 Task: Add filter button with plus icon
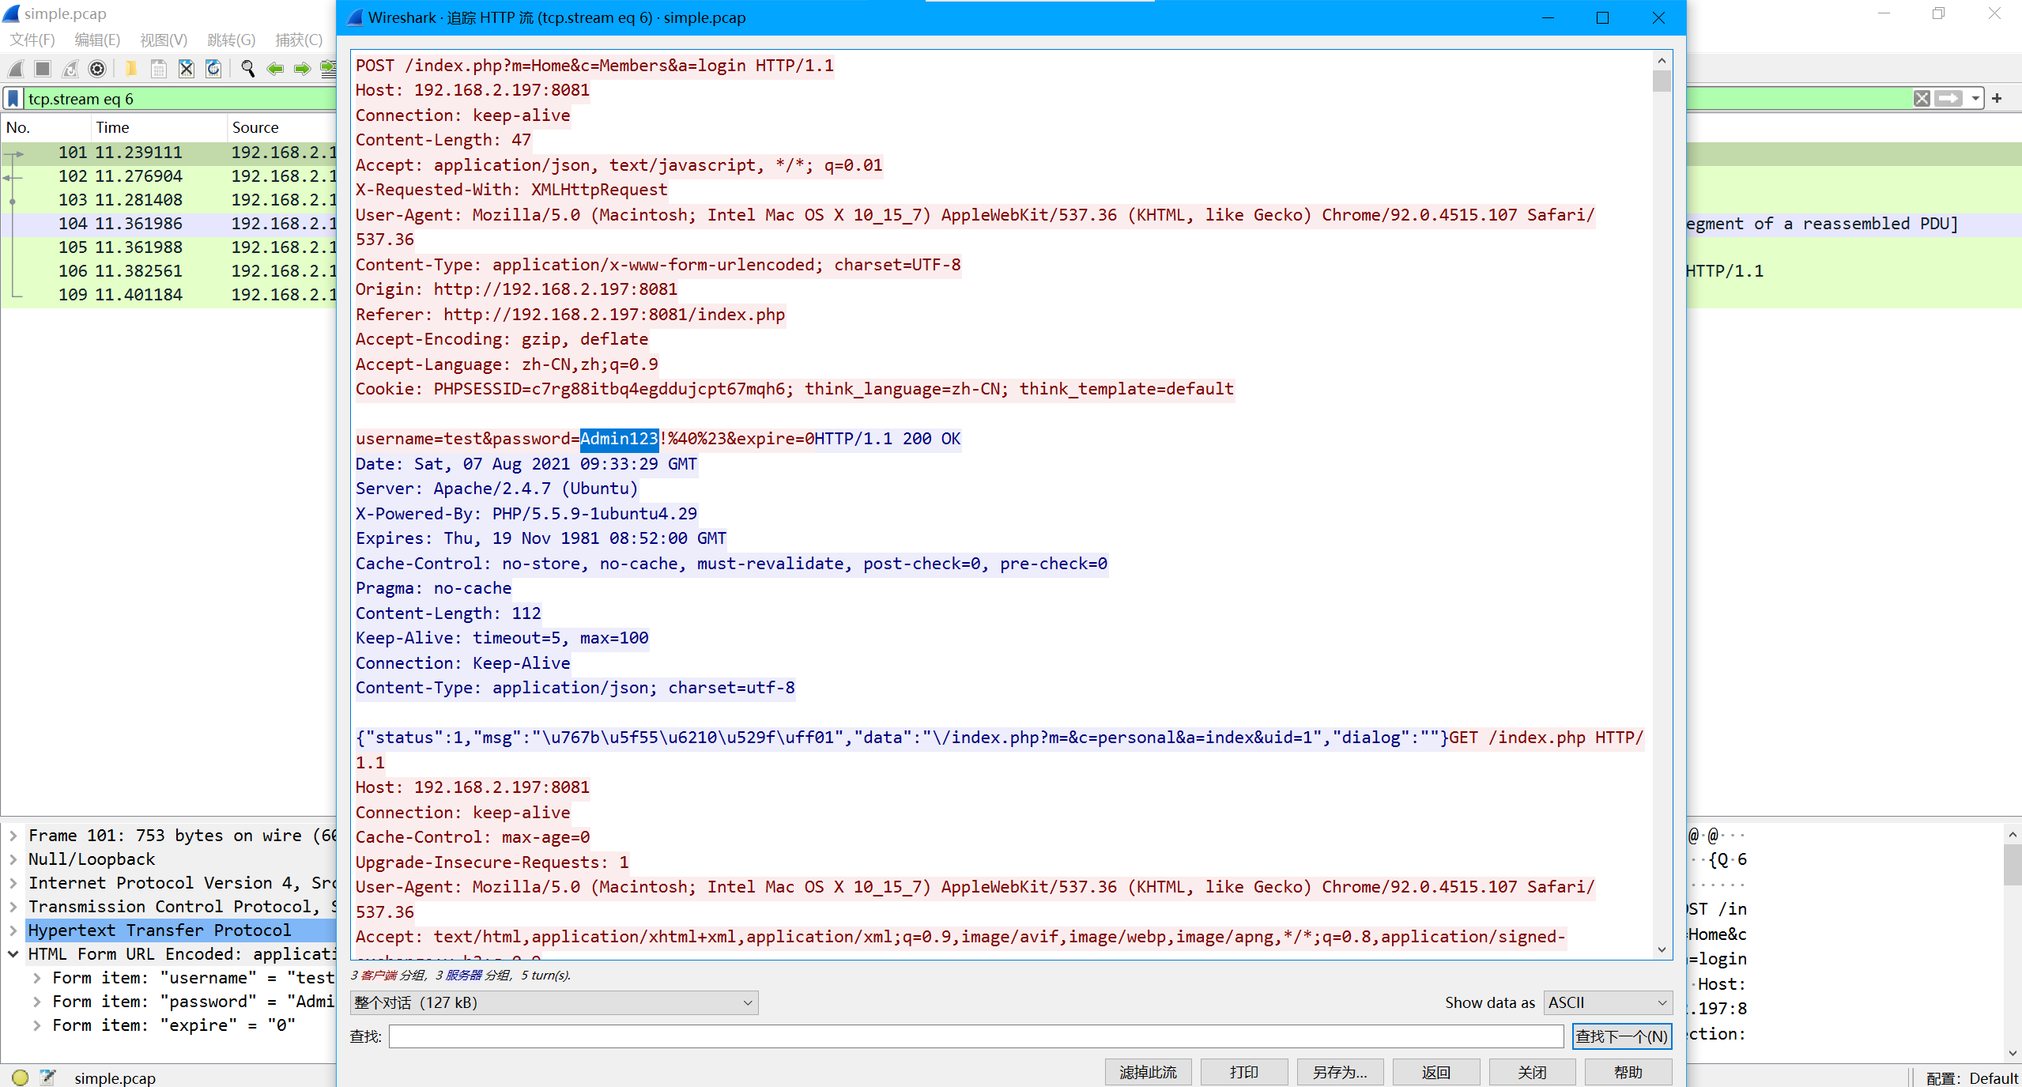point(1997,99)
